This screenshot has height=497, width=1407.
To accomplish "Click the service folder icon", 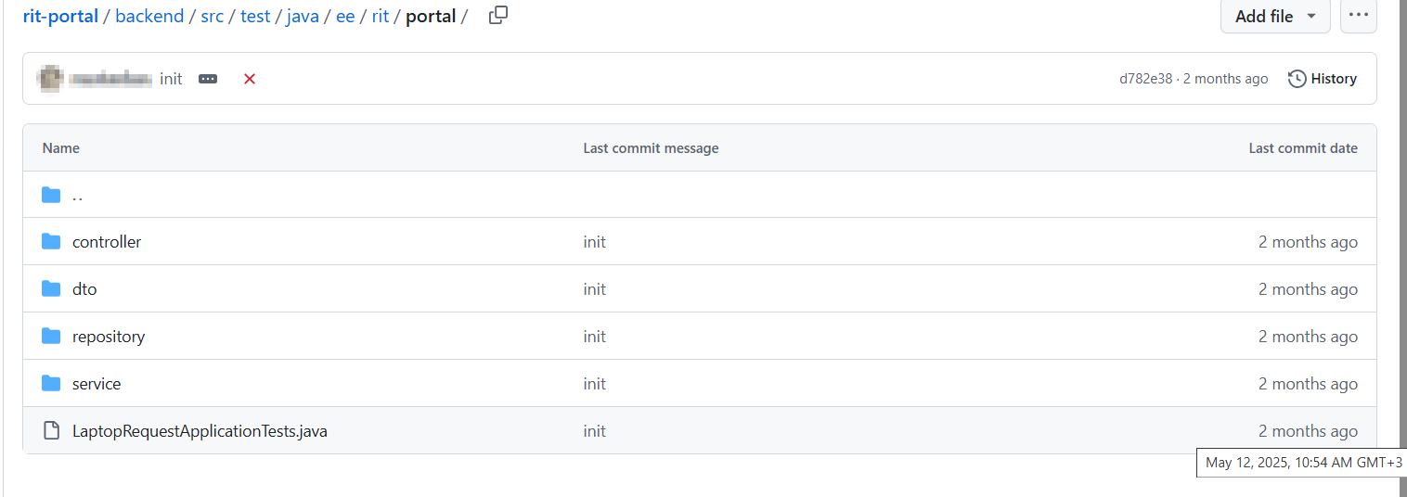I will pyautogui.click(x=51, y=384).
